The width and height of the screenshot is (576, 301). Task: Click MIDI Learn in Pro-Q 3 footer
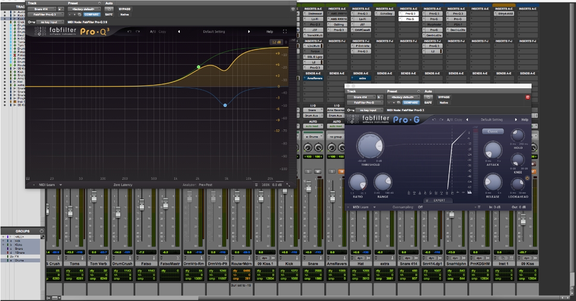click(47, 185)
